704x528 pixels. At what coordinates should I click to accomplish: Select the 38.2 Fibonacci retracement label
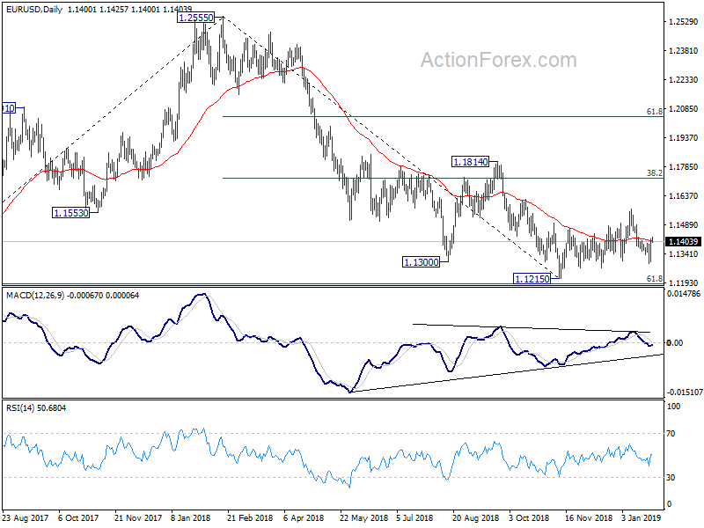[x=655, y=172]
